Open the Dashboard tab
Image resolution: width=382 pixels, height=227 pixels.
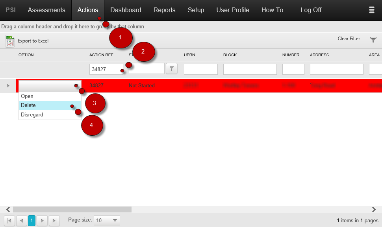point(126,10)
